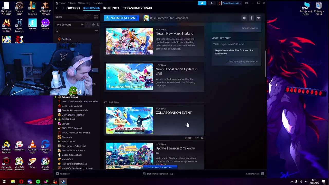The height and width of the screenshot is (185, 329).
Task: Open the Collaboration Event news thumbnail
Action: point(130,120)
